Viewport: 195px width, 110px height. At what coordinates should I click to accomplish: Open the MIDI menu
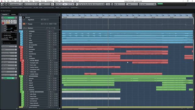coord(22,1)
